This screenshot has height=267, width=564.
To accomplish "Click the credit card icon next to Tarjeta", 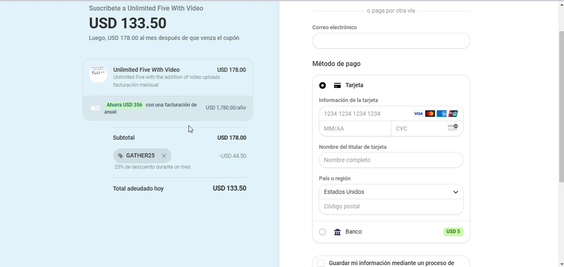I will pyautogui.click(x=337, y=85).
